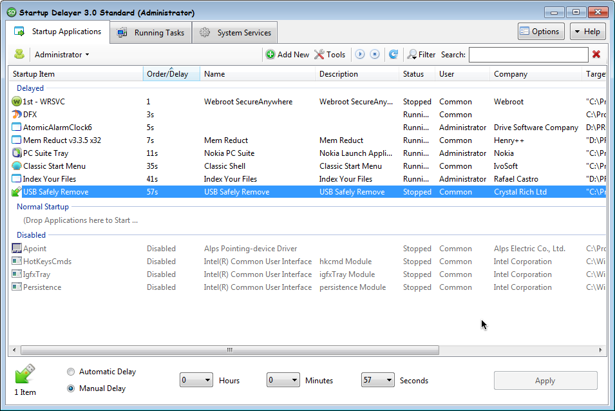Click the Add New button label
The width and height of the screenshot is (615, 411).
coord(293,55)
